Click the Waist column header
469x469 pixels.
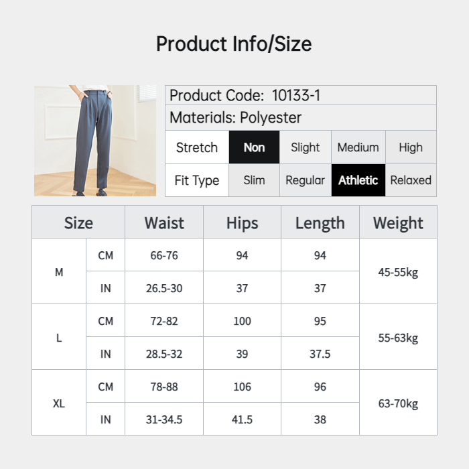[164, 223]
